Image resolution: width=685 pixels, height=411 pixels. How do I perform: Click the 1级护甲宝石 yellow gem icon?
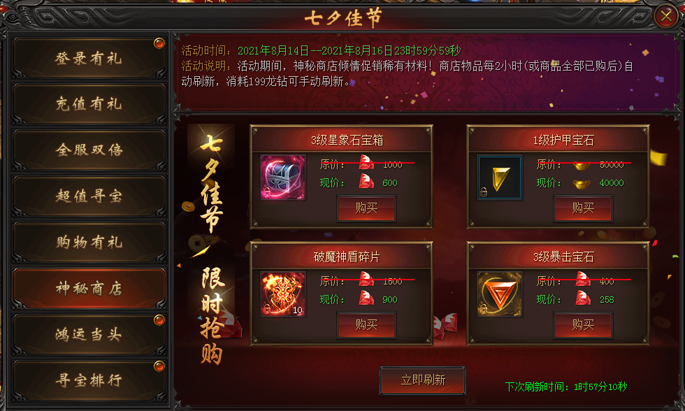(x=499, y=178)
